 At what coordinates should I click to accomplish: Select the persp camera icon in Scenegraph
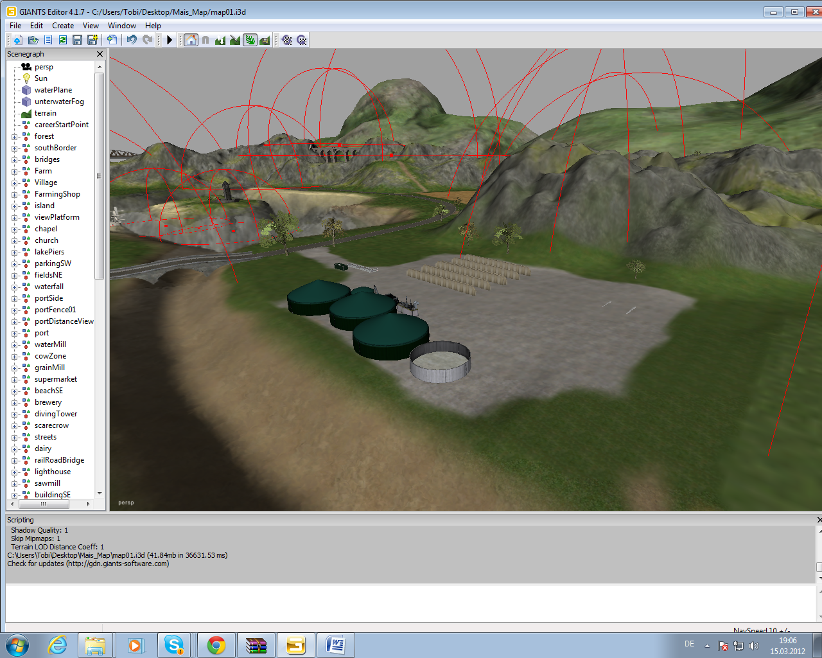26,67
